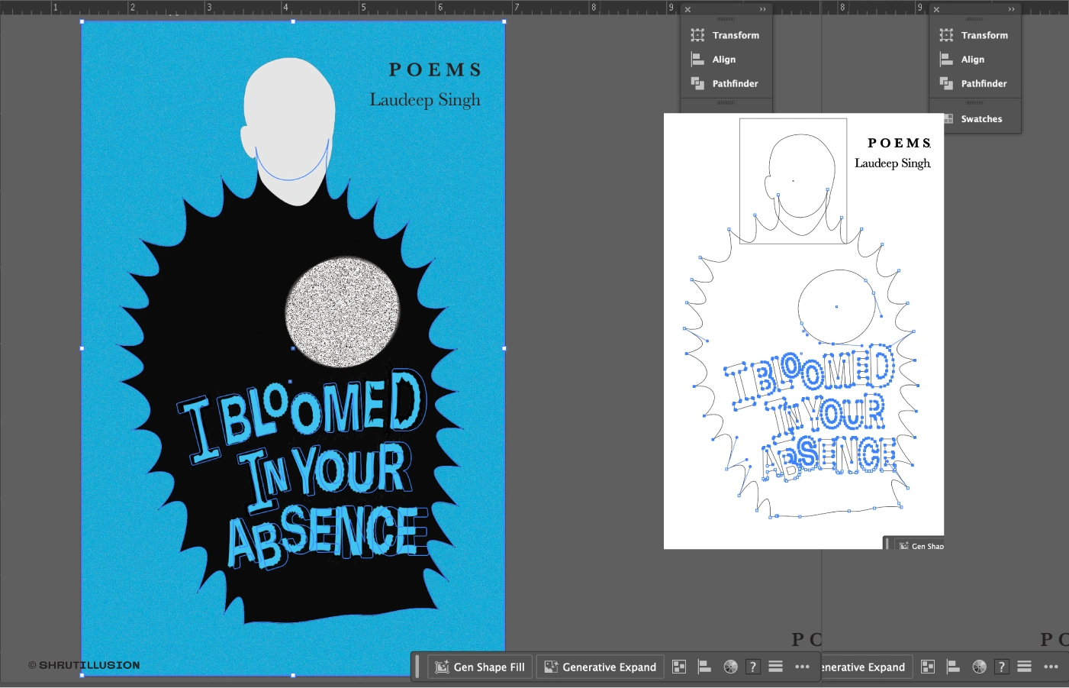Click 'POEMS' text on the blue cover
Viewport: 1069px width, 688px height.
pos(435,70)
